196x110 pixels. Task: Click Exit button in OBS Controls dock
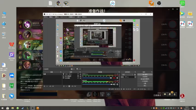tap(145, 86)
